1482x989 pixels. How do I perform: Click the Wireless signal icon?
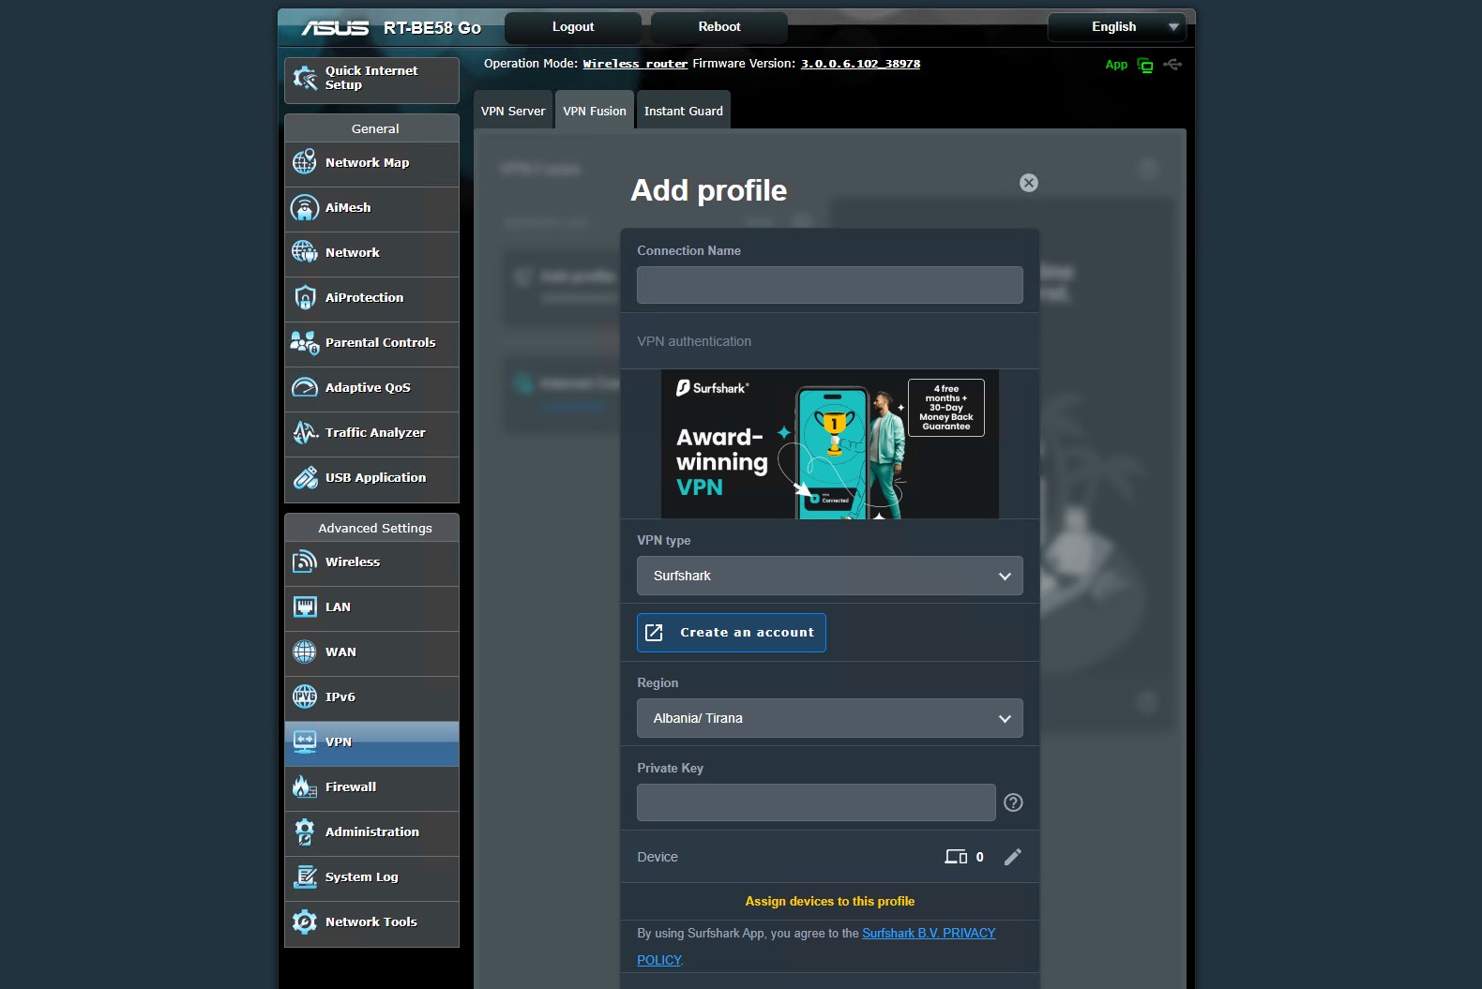pos(305,562)
